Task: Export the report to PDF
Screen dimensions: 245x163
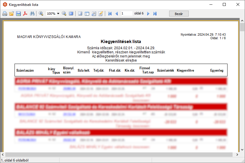Action: point(25,14)
